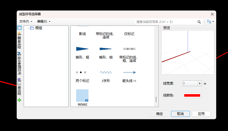Image resolution: width=228 pixels, height=131 pixels.
Task: Select the 965662 3D symbol thumbnail
Action: 82,96
